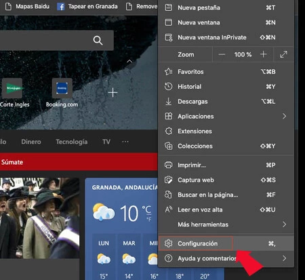The image size is (305, 280).
Task: Click the Colecciones icon
Action: click(x=169, y=146)
